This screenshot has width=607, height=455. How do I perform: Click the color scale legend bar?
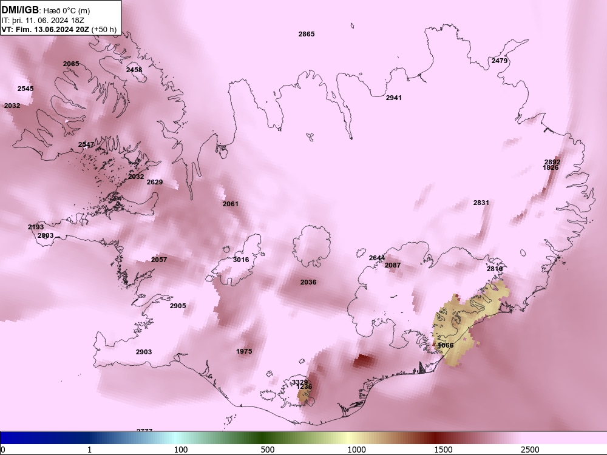(x=303, y=438)
